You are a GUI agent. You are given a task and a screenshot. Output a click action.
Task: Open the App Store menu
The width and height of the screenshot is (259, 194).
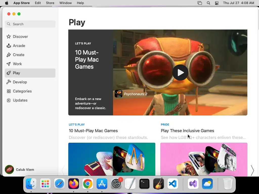pyautogui.click(x=21, y=3)
